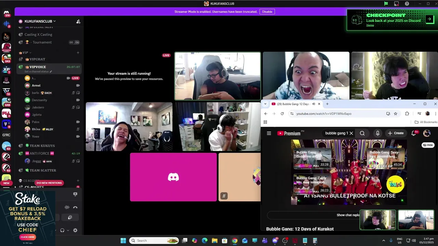Add a channel to the VIP category
The image size is (438, 246).
(78, 53)
